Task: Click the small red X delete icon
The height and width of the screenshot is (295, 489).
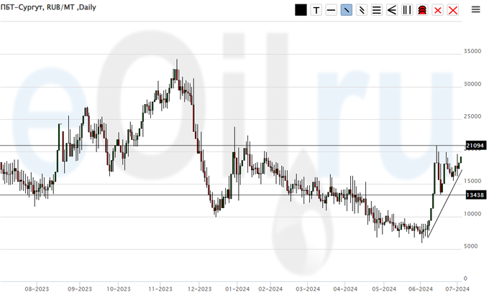Action: (437, 10)
